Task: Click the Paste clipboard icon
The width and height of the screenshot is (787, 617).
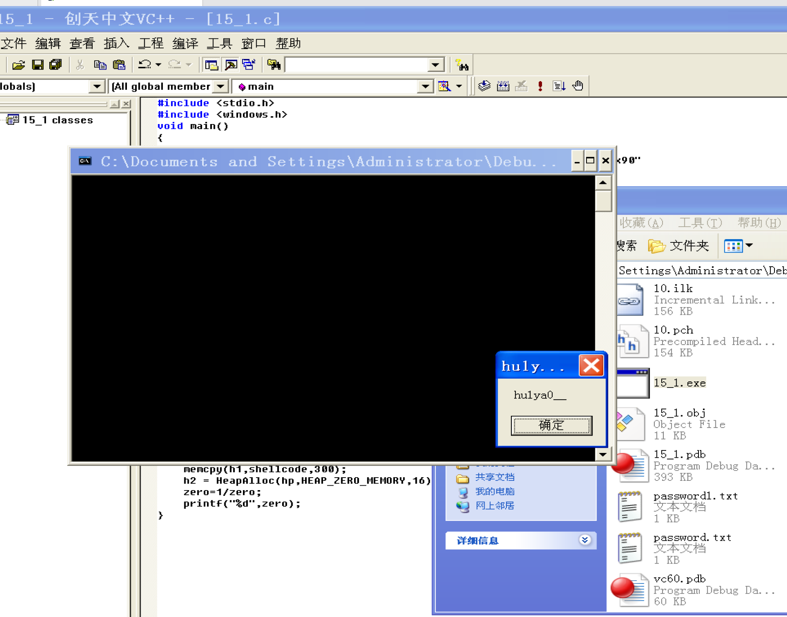Action: point(119,65)
